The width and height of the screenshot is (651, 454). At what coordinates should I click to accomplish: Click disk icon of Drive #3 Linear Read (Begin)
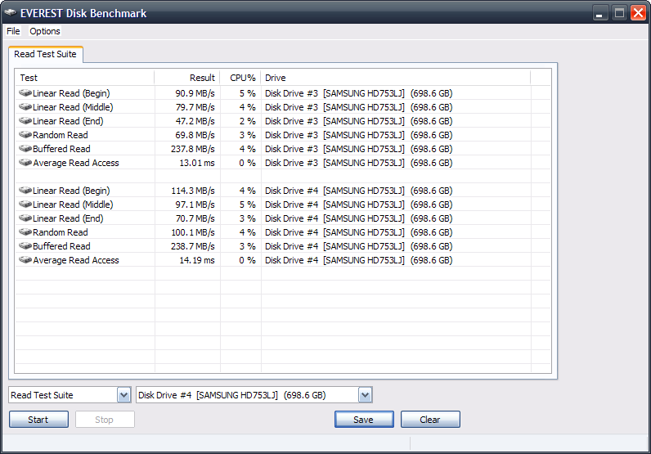coord(25,92)
